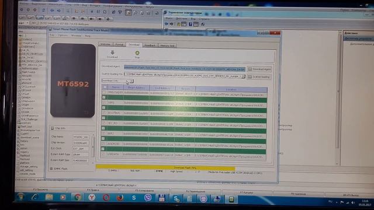374x210 pixels.
Task: Open Google Chrome from the taskbar
Action: (x=77, y=197)
